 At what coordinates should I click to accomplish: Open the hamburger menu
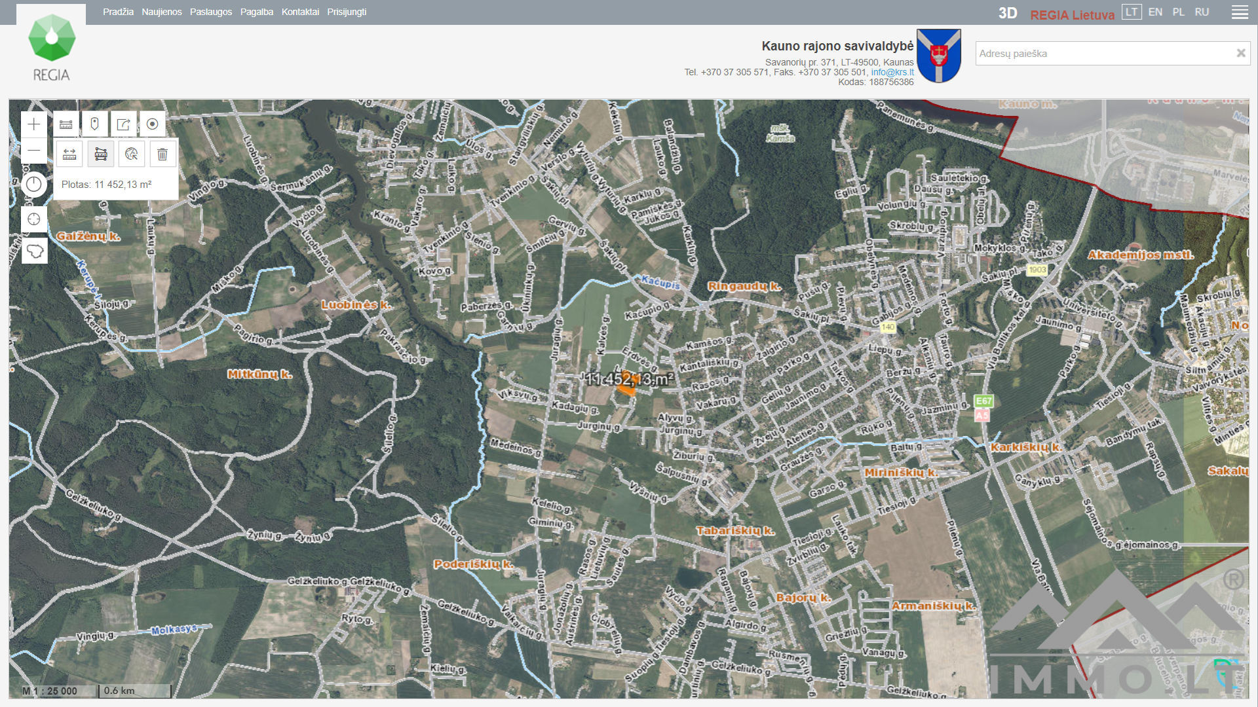[x=1240, y=12]
